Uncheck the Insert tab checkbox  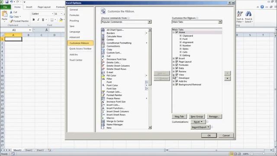pos(177,58)
